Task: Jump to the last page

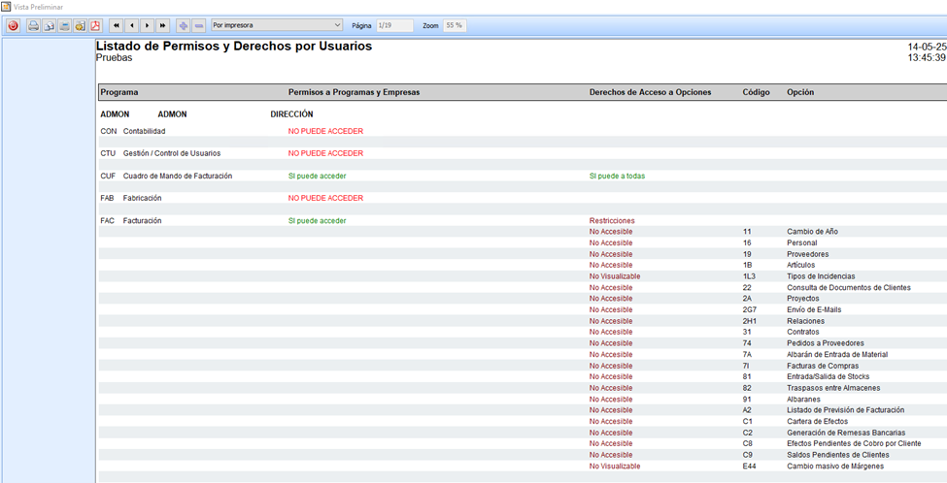Action: (163, 25)
